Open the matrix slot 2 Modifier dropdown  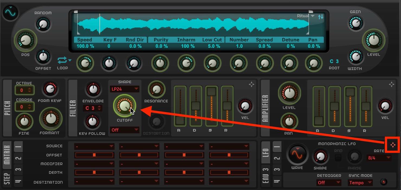coord(139,164)
